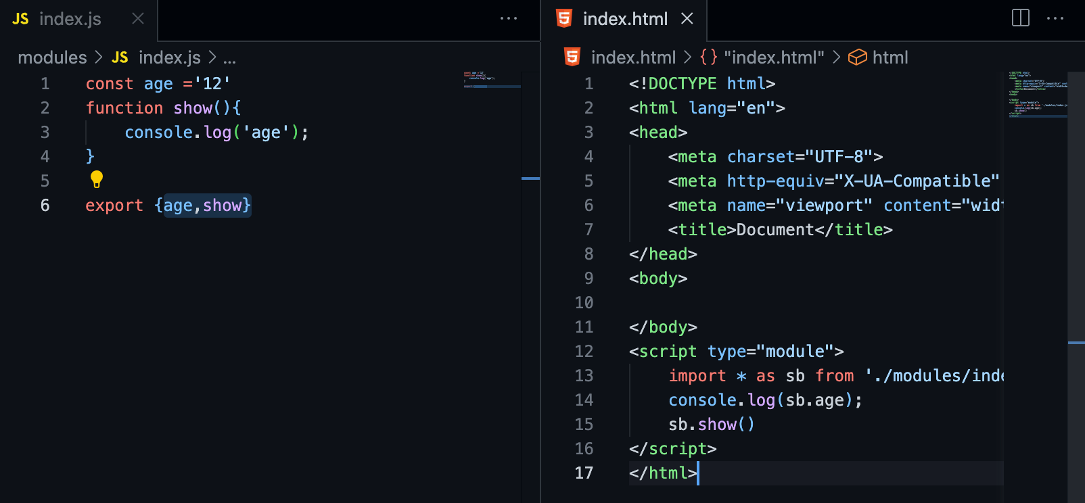
Task: Click the closing </head> tag
Action: (663, 254)
